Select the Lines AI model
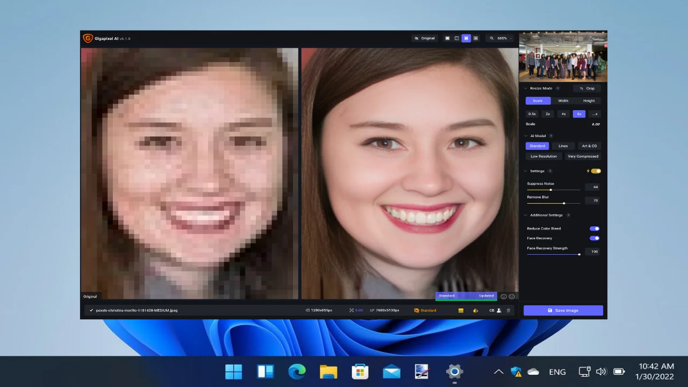 pyautogui.click(x=563, y=146)
